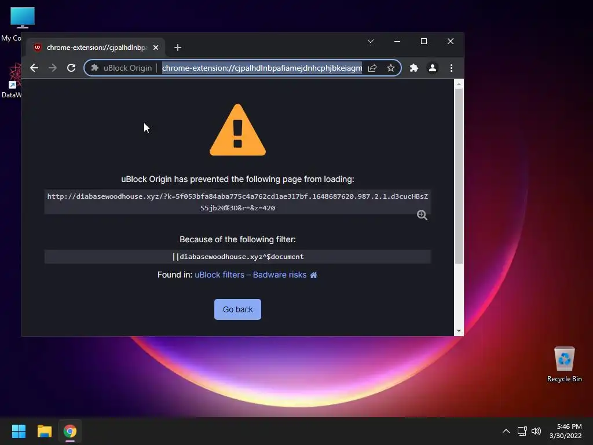The width and height of the screenshot is (593, 445).
Task: Select the chrome-extension://cjpalhdlnbp tab
Action: pyautogui.click(x=96, y=48)
